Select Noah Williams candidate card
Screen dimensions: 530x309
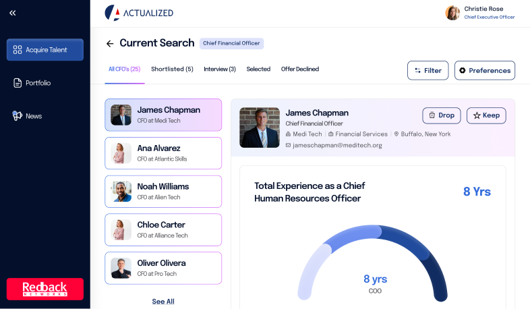point(163,192)
